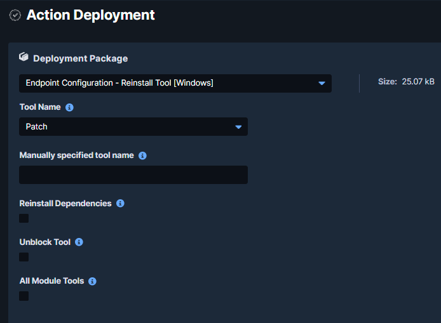Click the arrow on the Reinstall Tool dropdown
Viewport: 441px width, 323px height.
pos(322,83)
